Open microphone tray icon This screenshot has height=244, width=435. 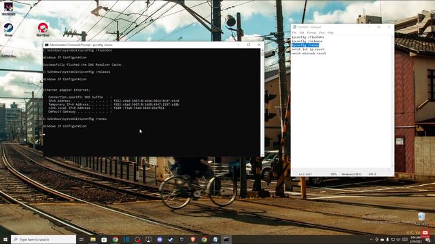click(387, 239)
